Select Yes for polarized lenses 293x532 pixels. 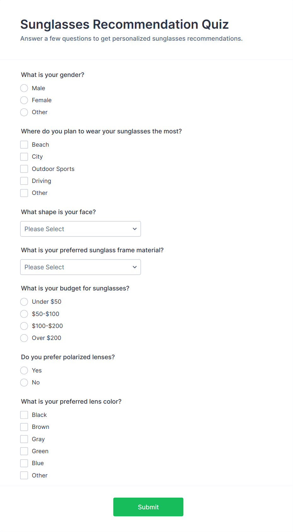(24, 370)
